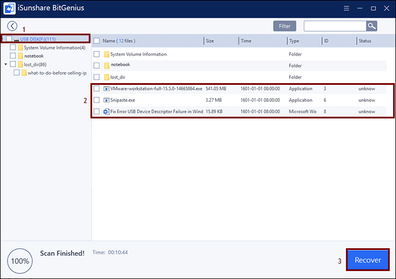Click the lost_dir(86) folder icon in tree
Image resolution: width=396 pixels, height=279 pixels.
[x=20, y=64]
